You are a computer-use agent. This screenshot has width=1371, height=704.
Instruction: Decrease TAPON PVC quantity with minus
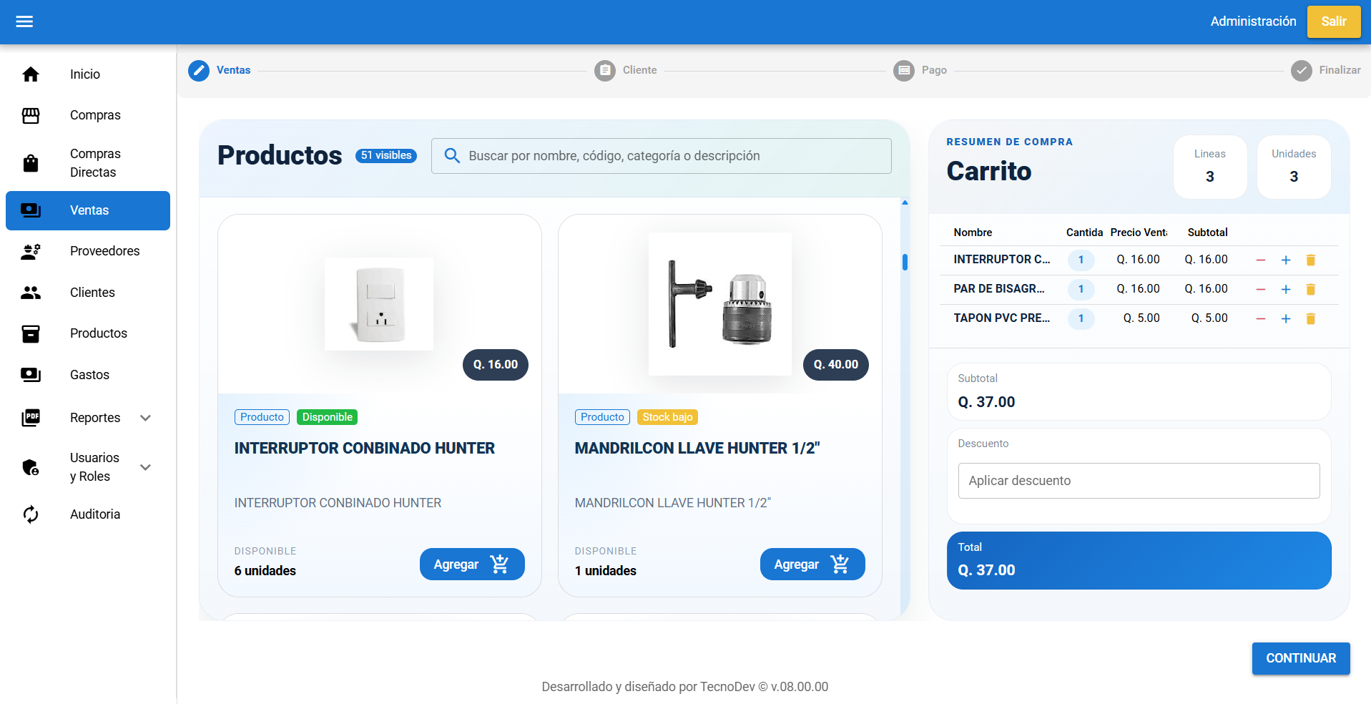pyautogui.click(x=1260, y=318)
